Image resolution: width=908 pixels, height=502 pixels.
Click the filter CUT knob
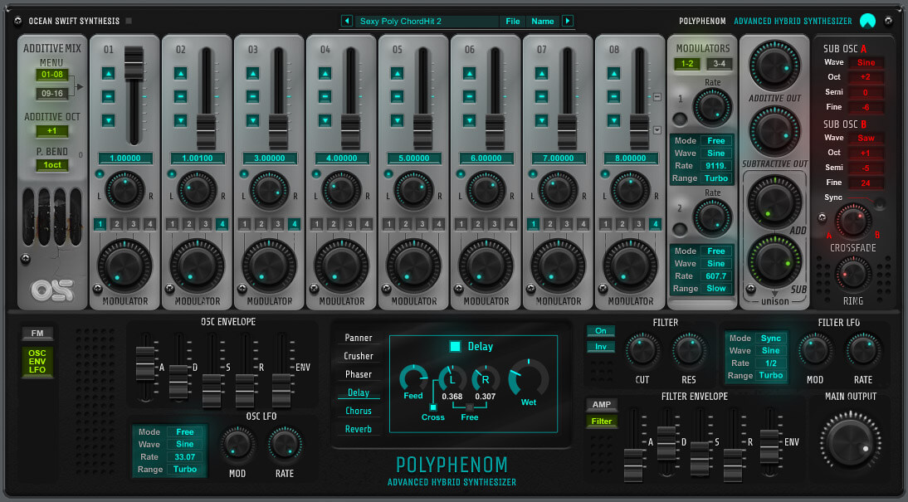coord(642,351)
